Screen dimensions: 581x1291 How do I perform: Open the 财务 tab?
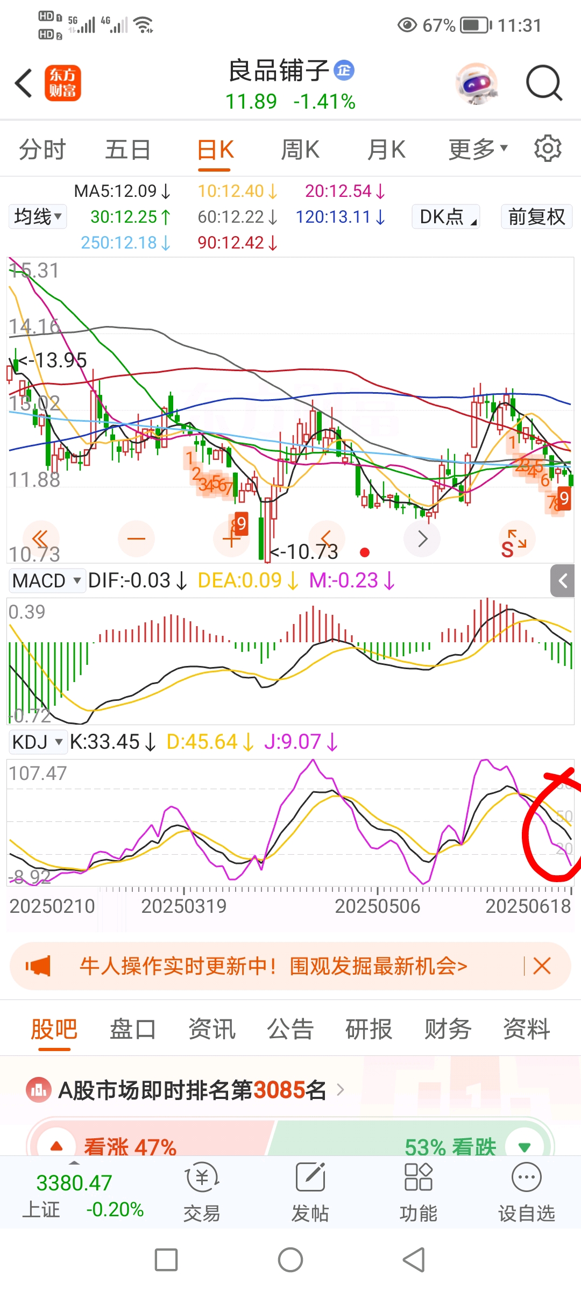[x=448, y=1029]
